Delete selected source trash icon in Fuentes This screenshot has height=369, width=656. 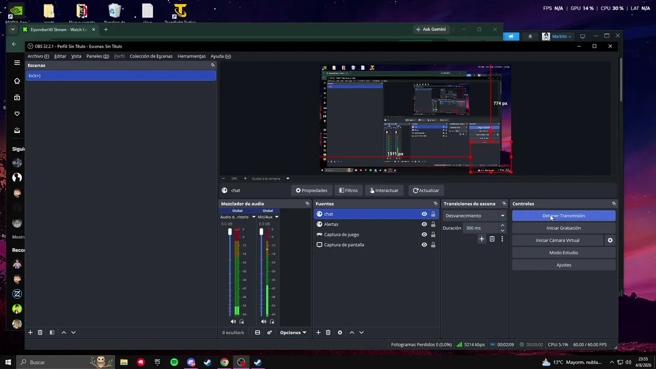pos(328,333)
